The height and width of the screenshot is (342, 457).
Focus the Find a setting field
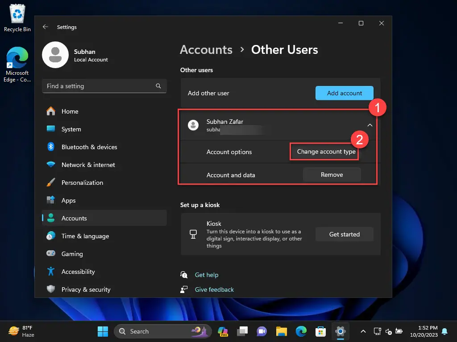coord(104,86)
